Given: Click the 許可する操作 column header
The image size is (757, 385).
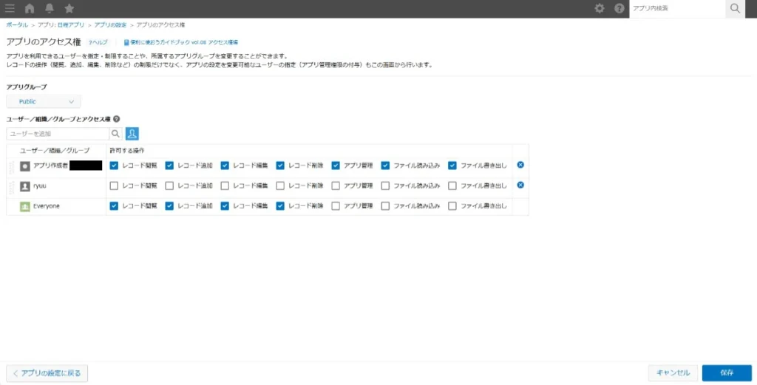Looking at the screenshot, I should 127,151.
